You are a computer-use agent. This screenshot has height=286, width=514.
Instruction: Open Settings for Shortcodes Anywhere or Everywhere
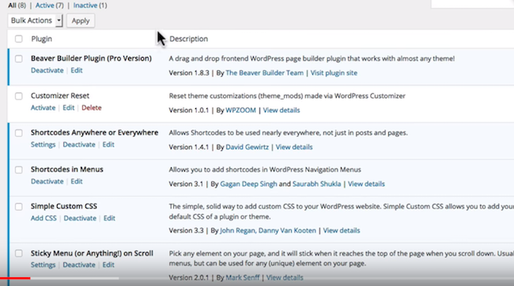coord(43,145)
